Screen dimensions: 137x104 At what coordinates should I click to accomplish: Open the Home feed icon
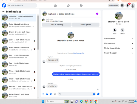pyautogui.click(x=55, y=5)
